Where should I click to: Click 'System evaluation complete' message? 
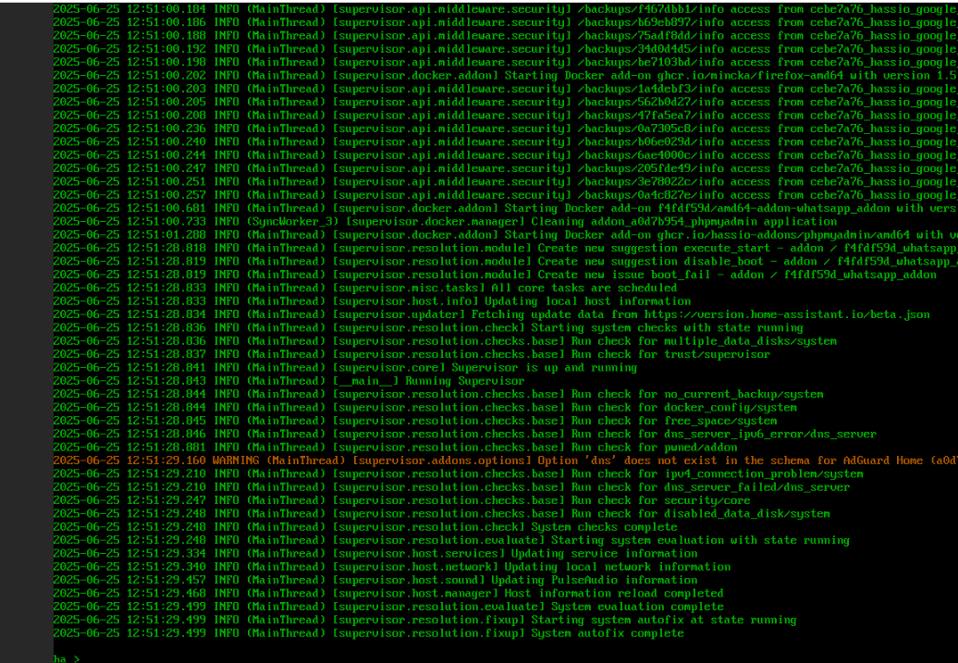coord(388,608)
